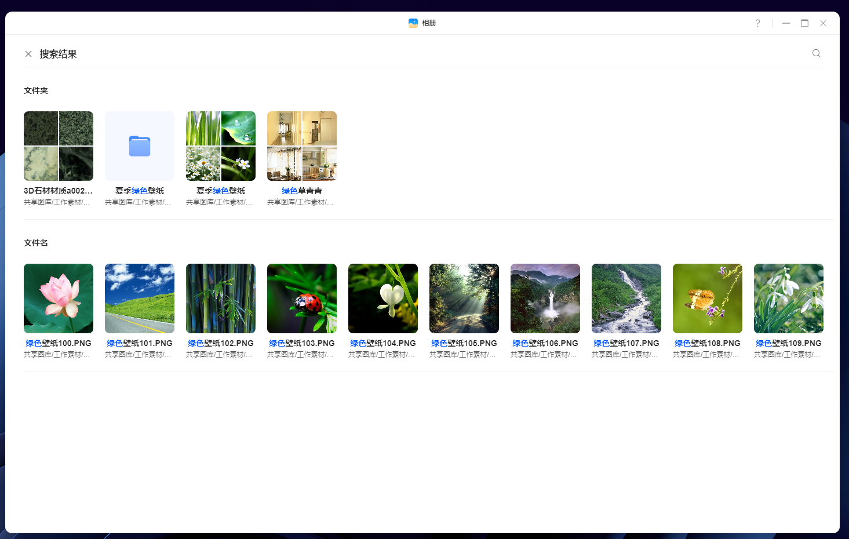Select the road and blue sky thumbnail

pyautogui.click(x=140, y=298)
